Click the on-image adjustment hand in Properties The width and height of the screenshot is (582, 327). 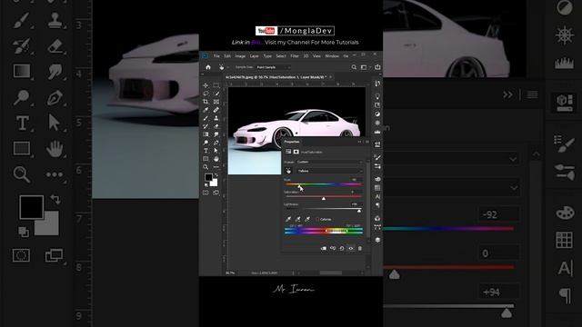click(x=288, y=171)
